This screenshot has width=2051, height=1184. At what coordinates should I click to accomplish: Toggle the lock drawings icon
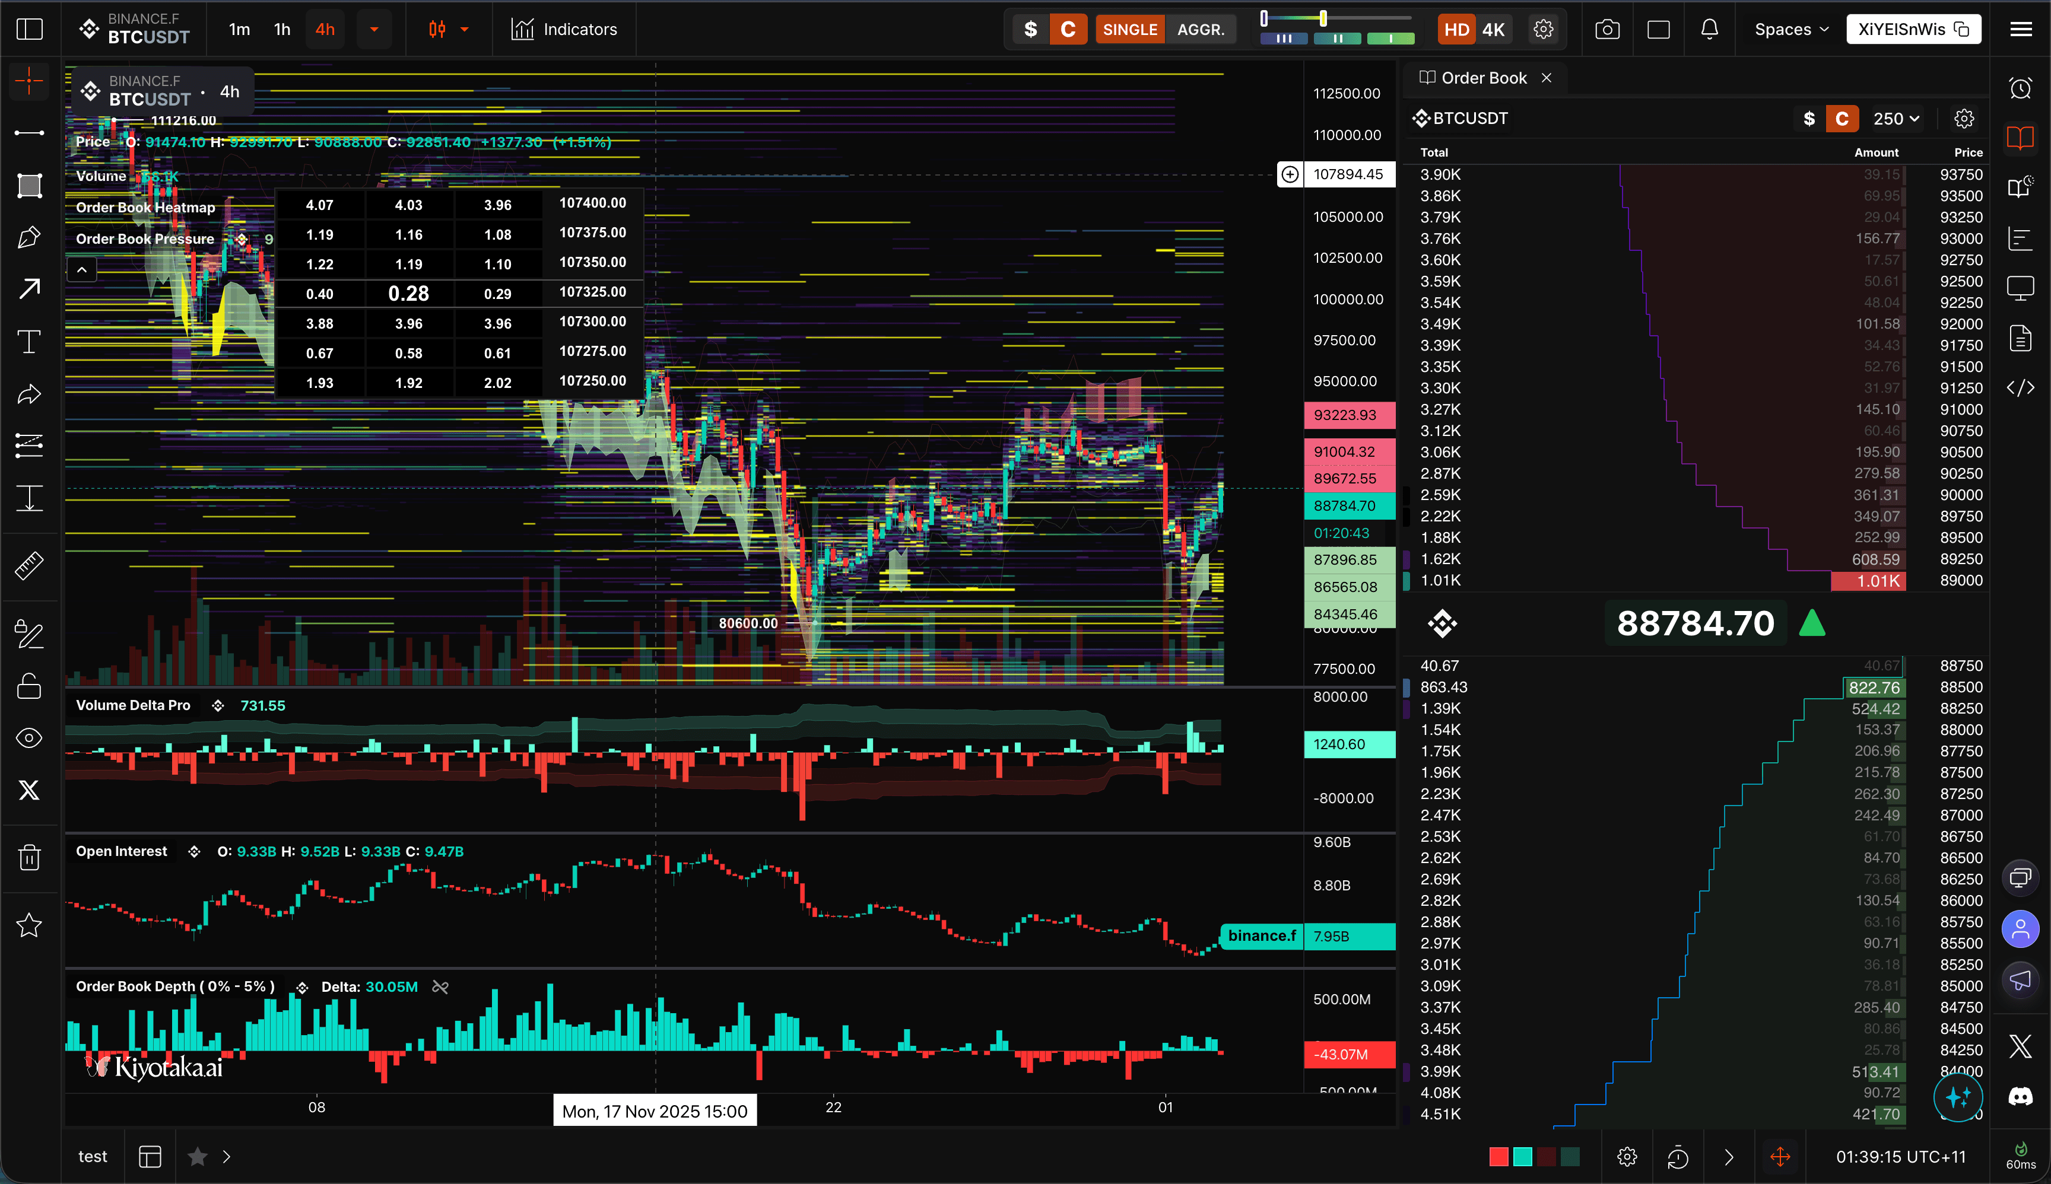(x=29, y=686)
